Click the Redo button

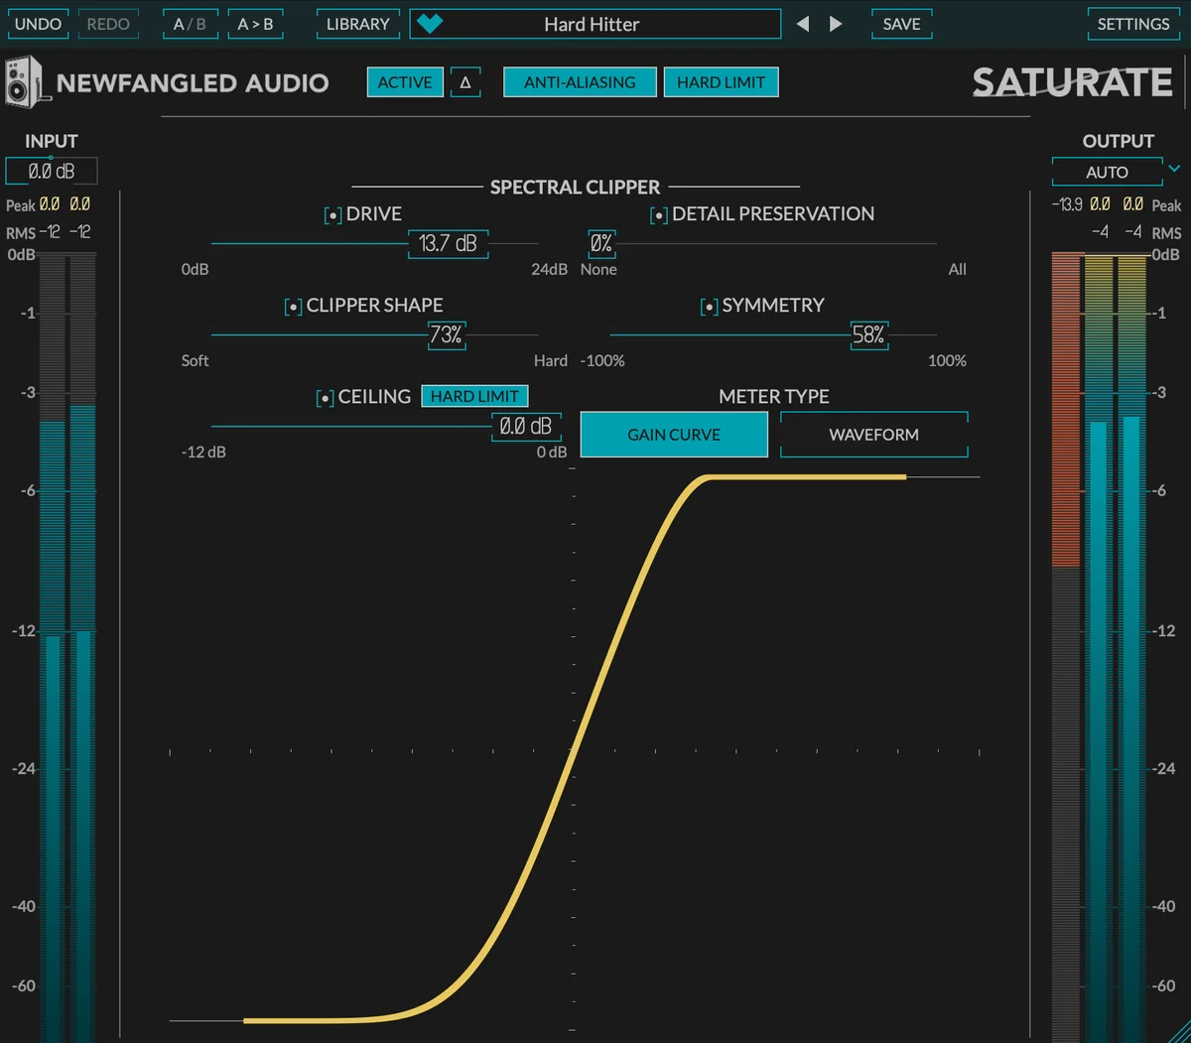point(108,24)
